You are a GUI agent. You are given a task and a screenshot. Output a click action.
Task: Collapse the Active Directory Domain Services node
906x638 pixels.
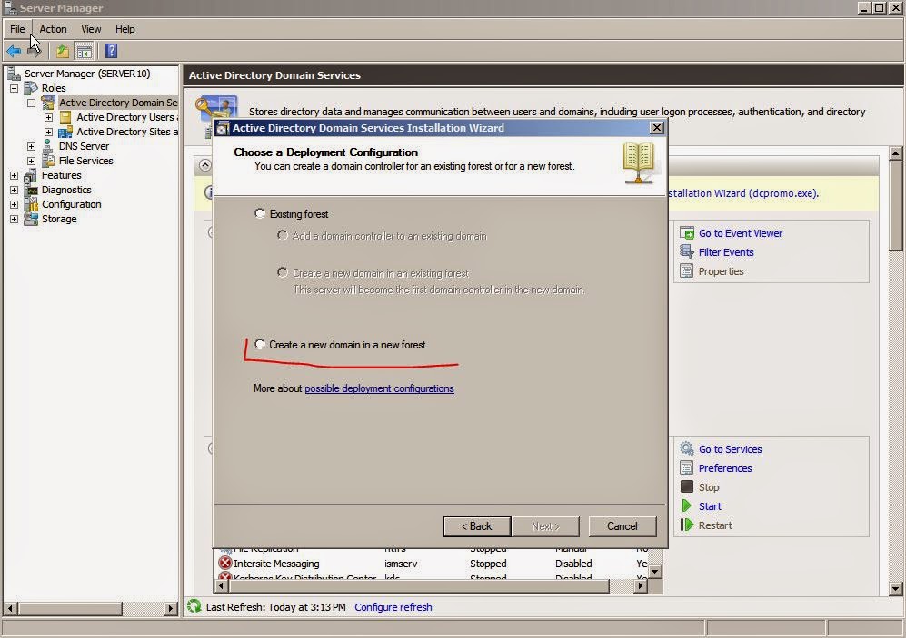click(31, 103)
